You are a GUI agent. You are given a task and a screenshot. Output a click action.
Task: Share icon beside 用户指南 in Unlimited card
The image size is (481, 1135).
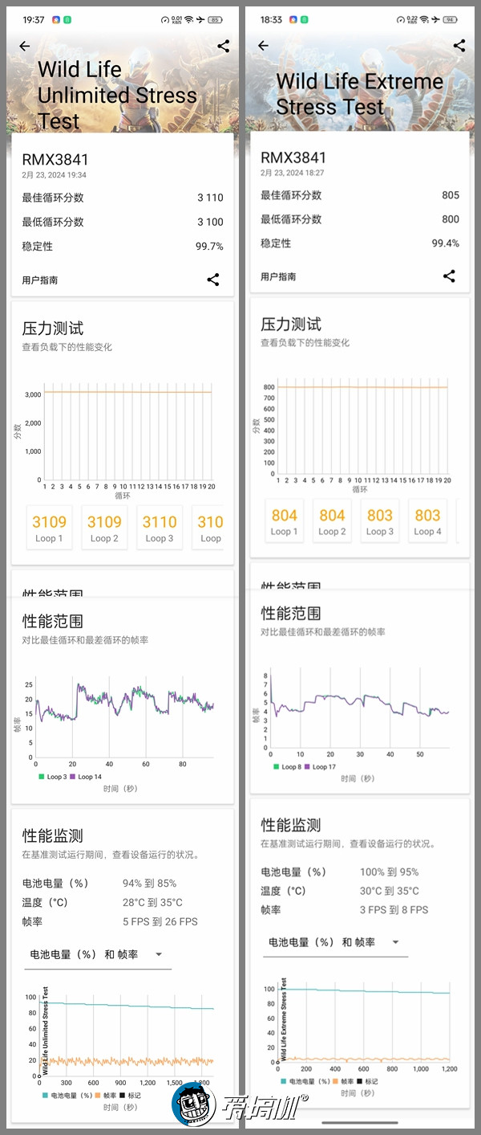213,280
